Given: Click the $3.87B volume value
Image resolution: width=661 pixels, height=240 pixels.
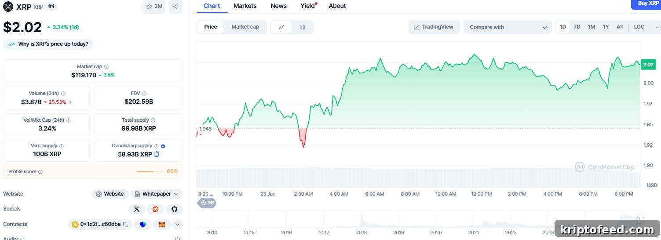Looking at the screenshot, I should point(31,102).
